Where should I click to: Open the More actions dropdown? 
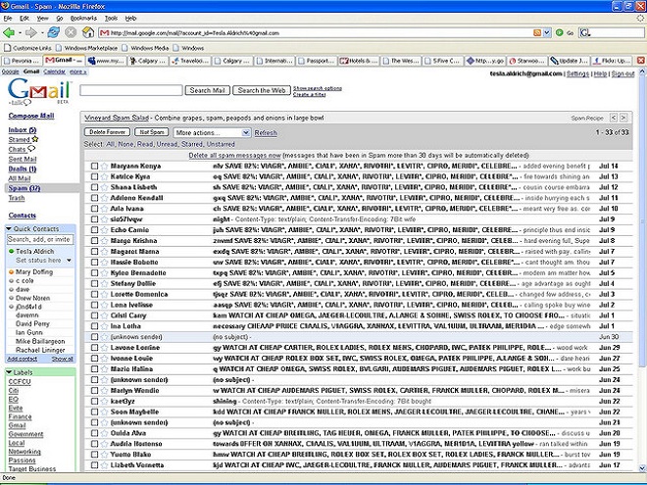click(209, 131)
